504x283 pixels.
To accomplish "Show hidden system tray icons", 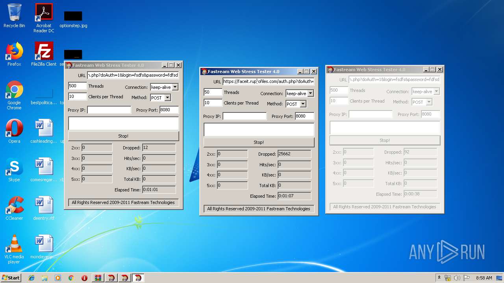I will pyautogui.click(x=439, y=278).
